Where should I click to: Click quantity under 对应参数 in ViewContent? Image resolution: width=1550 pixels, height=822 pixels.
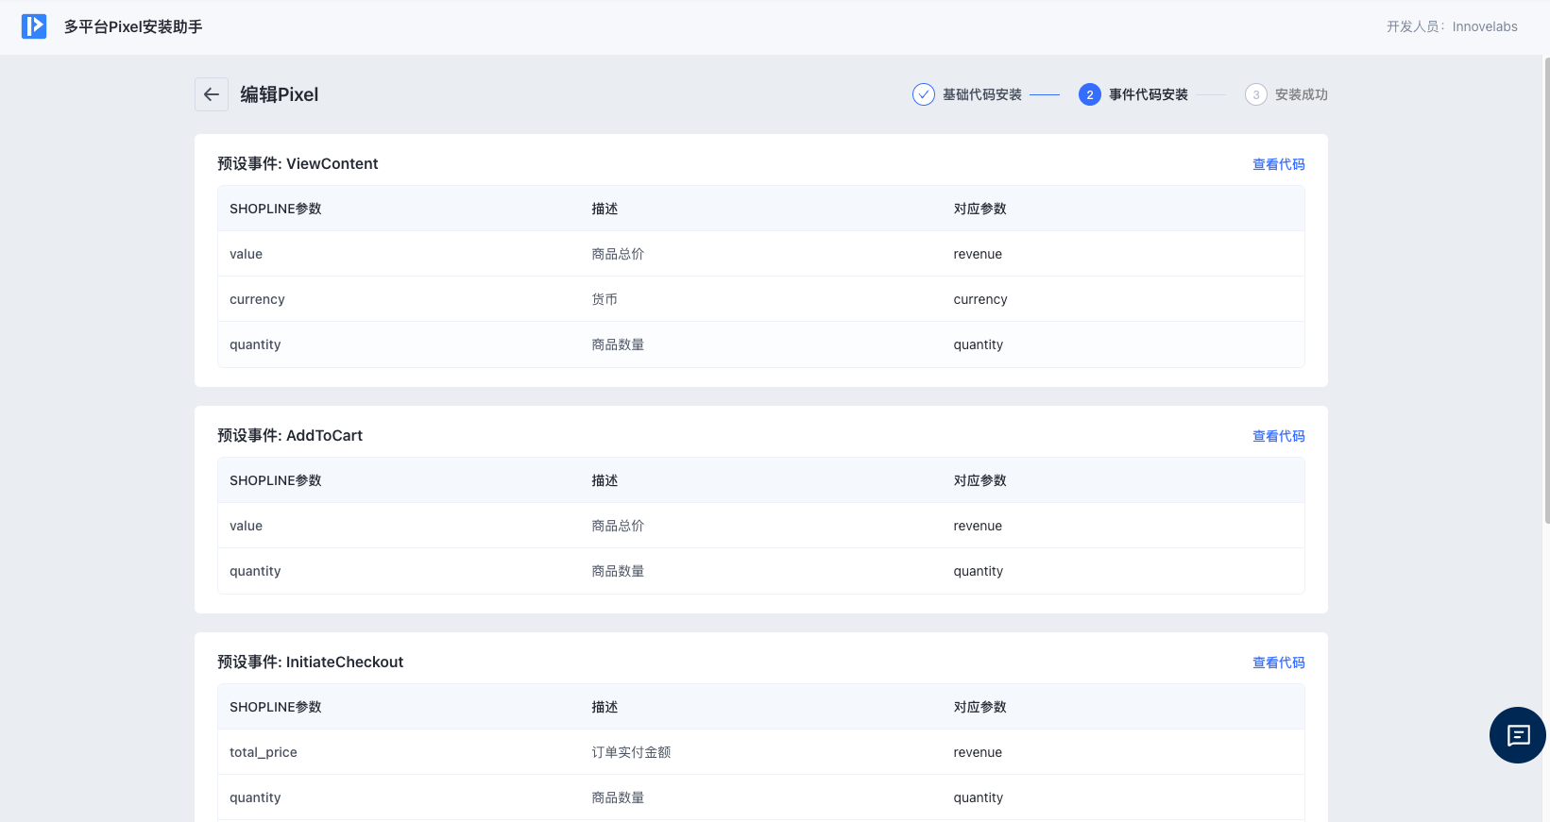[x=979, y=344]
